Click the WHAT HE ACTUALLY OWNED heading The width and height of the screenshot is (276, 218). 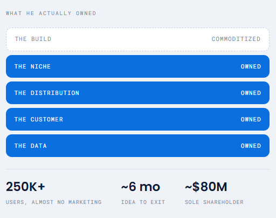pyautogui.click(x=51, y=13)
